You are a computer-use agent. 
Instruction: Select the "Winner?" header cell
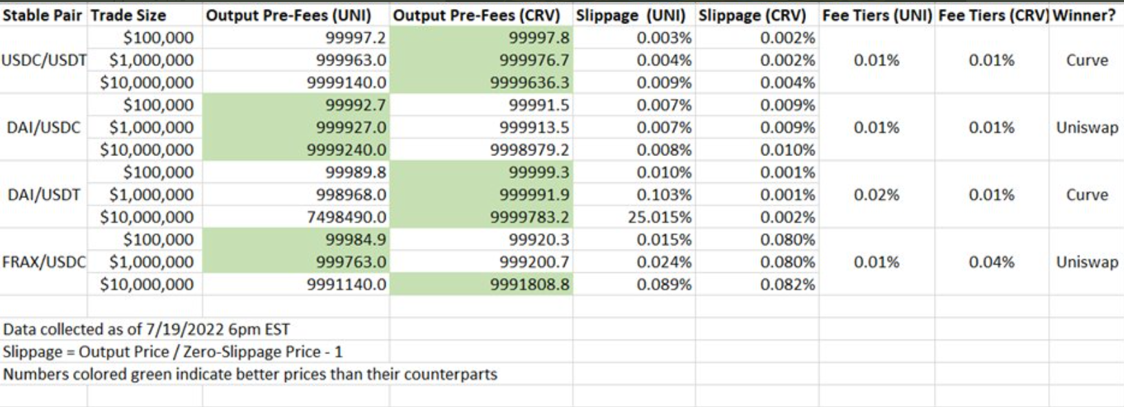(x=1084, y=15)
